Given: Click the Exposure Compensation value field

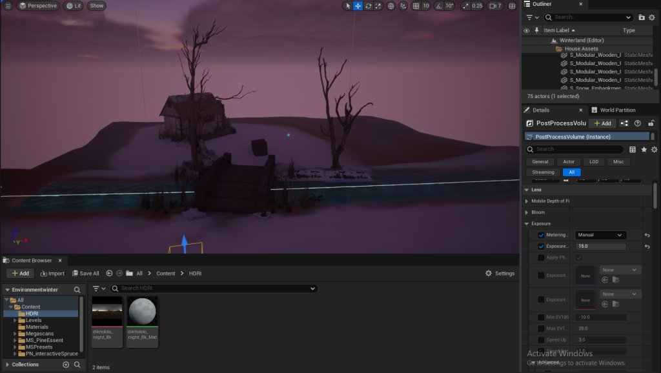Looking at the screenshot, I should coord(600,247).
